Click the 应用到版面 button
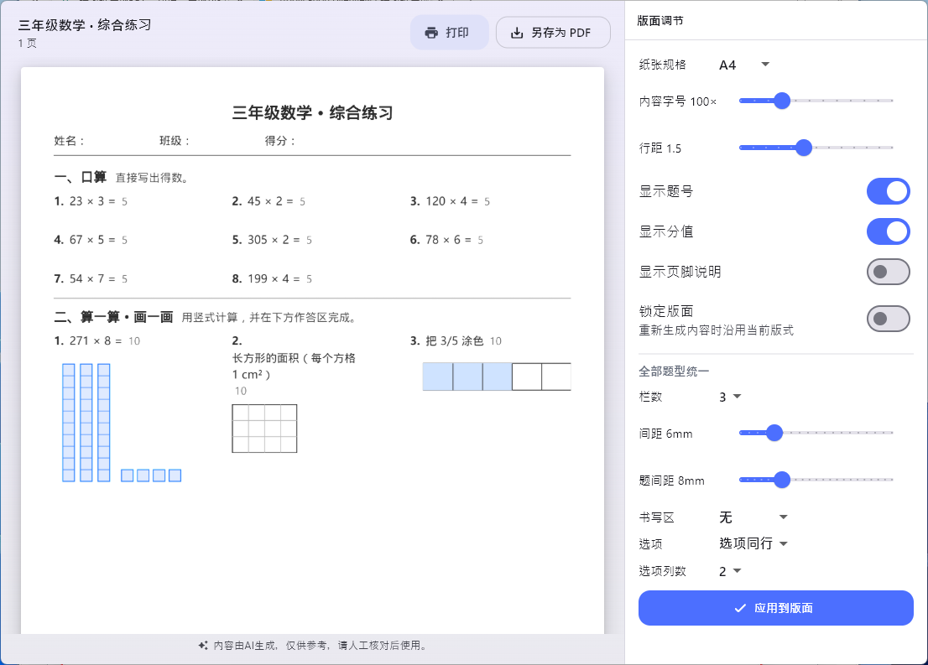 [775, 608]
